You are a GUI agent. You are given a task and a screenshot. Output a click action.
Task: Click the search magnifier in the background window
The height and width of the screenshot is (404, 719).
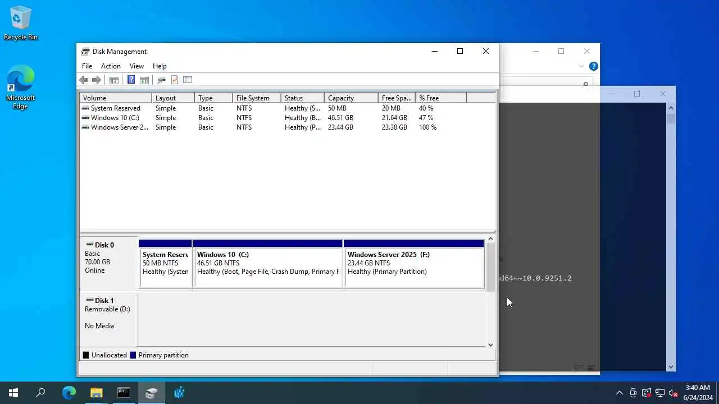tap(585, 85)
